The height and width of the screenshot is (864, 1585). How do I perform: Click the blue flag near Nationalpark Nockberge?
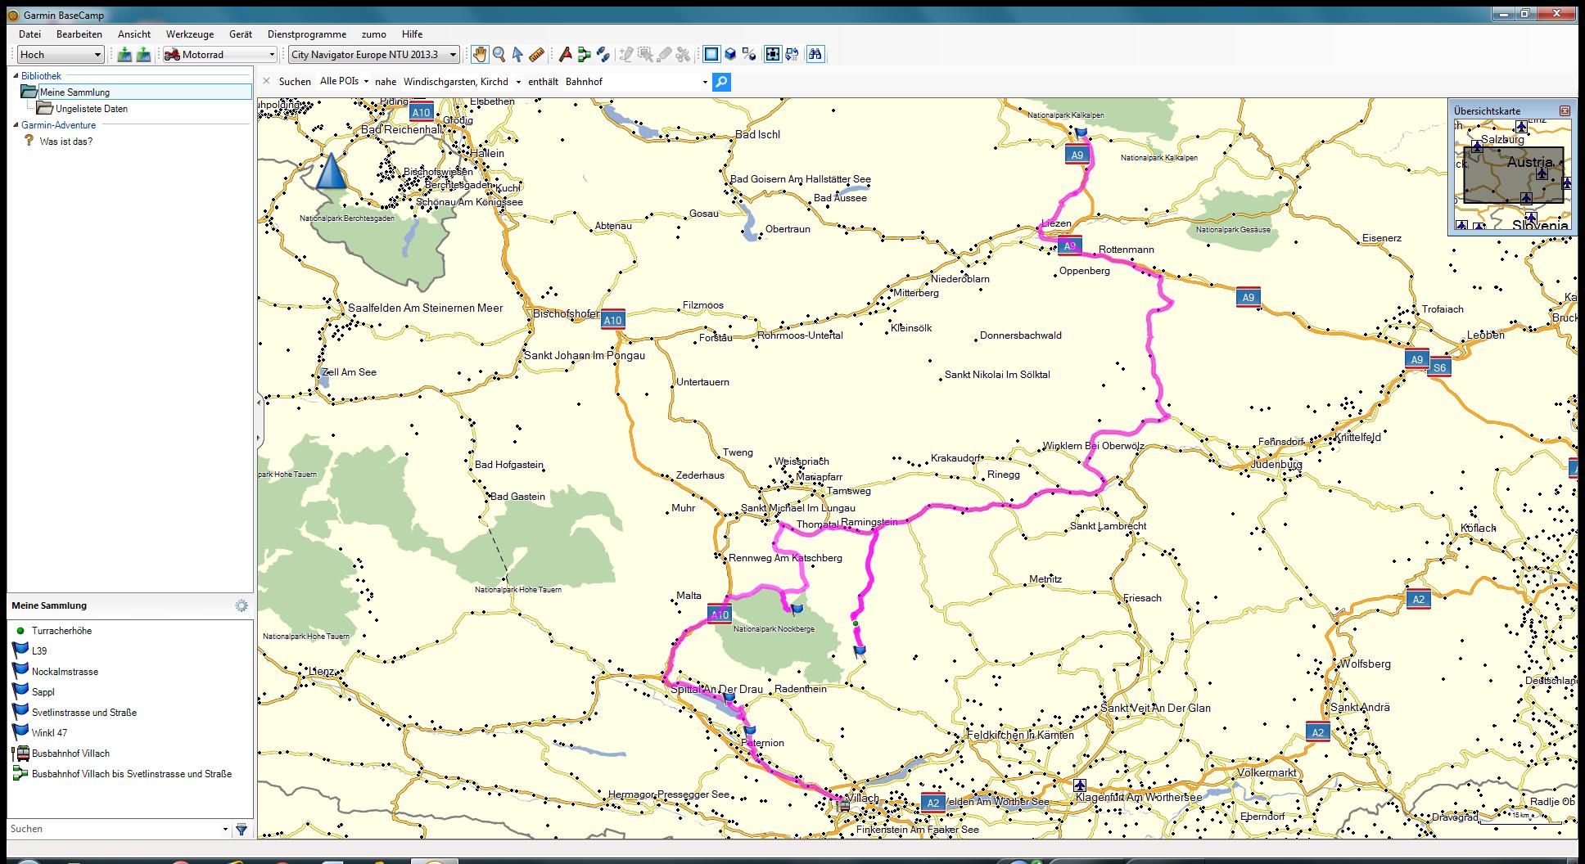(797, 609)
